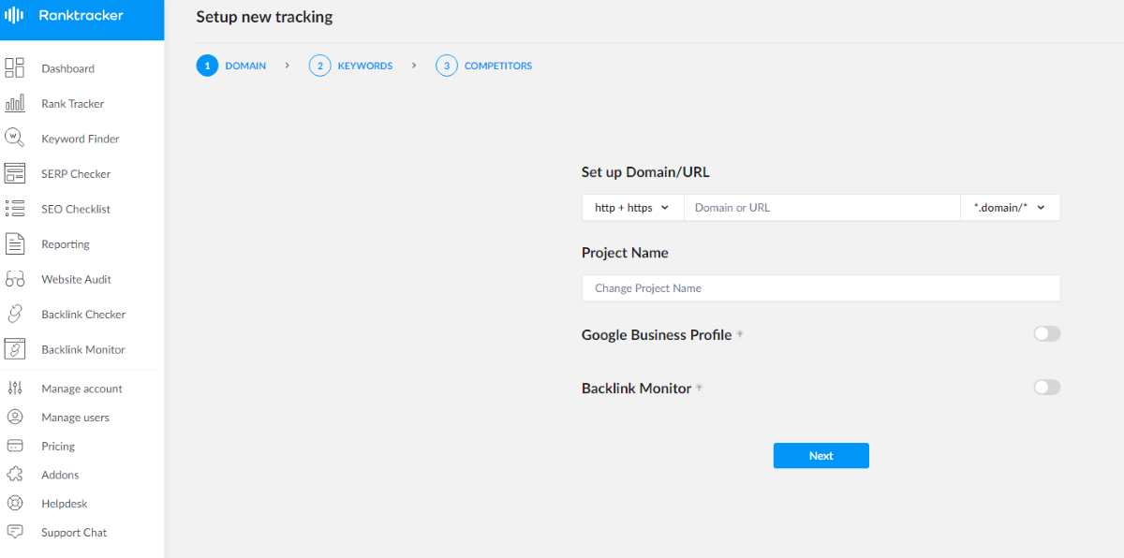Click the Next button

(x=821, y=456)
